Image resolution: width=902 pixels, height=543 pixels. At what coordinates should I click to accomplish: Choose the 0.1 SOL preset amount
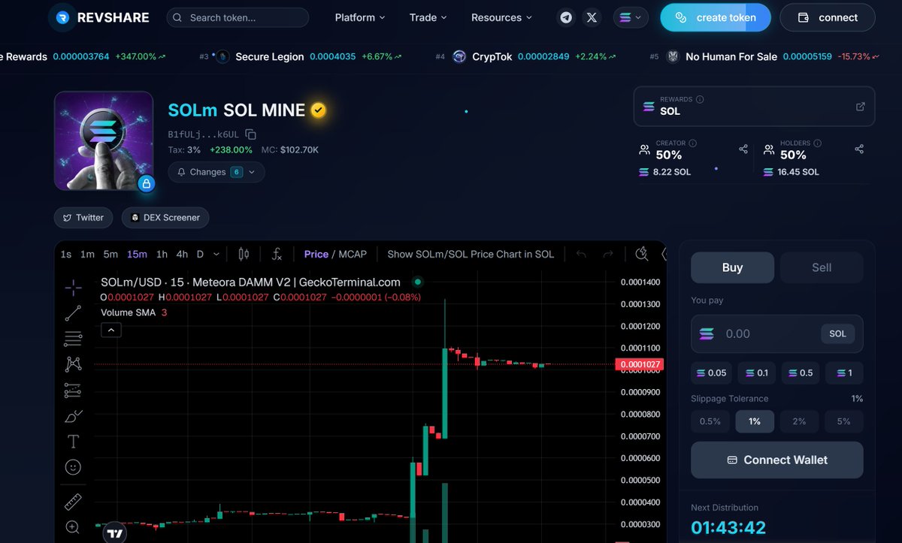756,373
